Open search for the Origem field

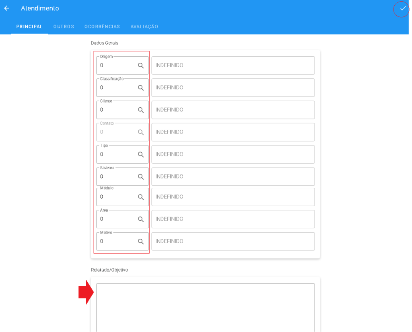point(141,66)
